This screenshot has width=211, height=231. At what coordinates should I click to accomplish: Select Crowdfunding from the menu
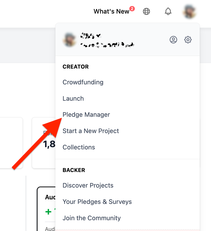point(83,82)
